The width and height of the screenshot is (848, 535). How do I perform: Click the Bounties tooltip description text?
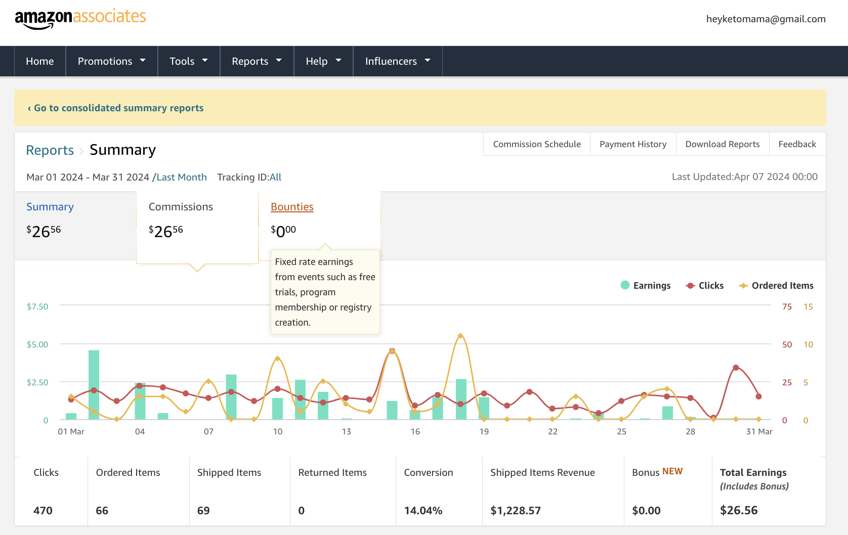point(325,292)
